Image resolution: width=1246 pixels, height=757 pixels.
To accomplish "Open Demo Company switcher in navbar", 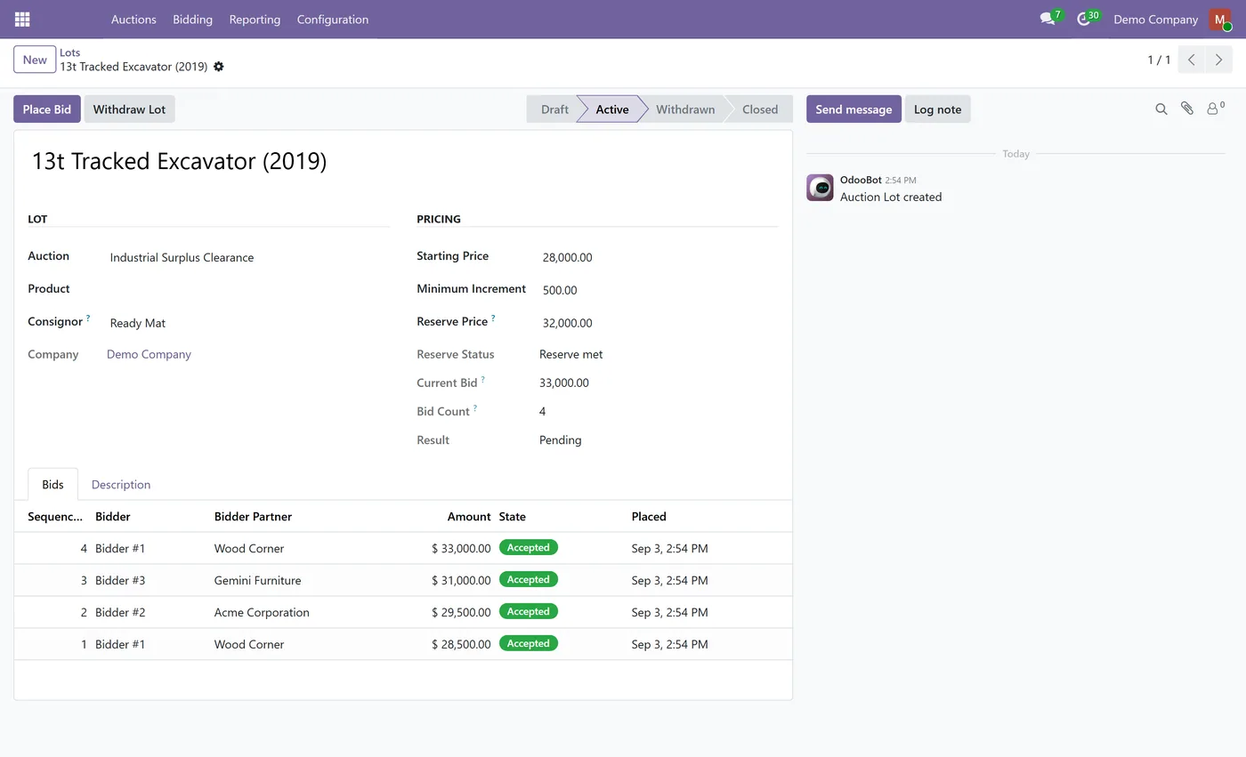I will (x=1155, y=19).
